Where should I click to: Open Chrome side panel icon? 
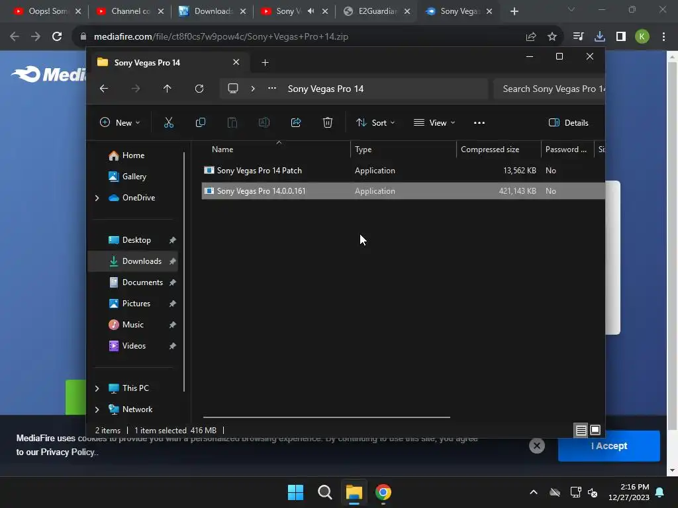pyautogui.click(x=621, y=37)
